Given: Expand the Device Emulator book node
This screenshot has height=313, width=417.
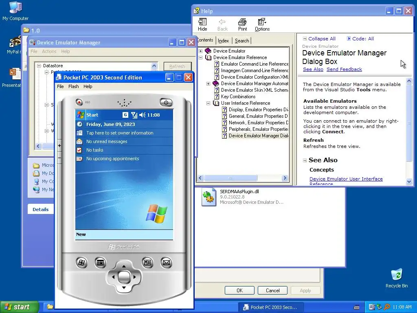Looking at the screenshot, I should [201, 51].
